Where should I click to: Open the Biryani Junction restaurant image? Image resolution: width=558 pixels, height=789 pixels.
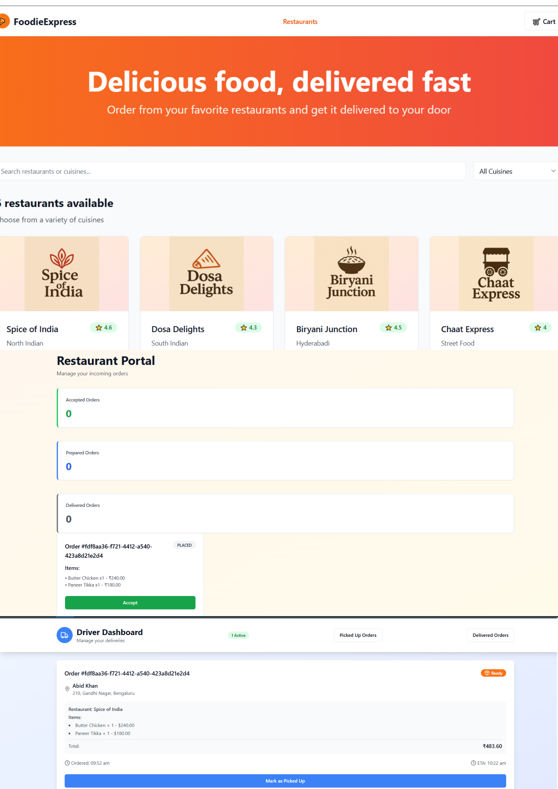click(351, 273)
